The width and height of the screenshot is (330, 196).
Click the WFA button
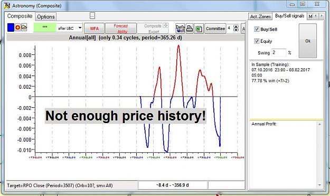(95, 29)
